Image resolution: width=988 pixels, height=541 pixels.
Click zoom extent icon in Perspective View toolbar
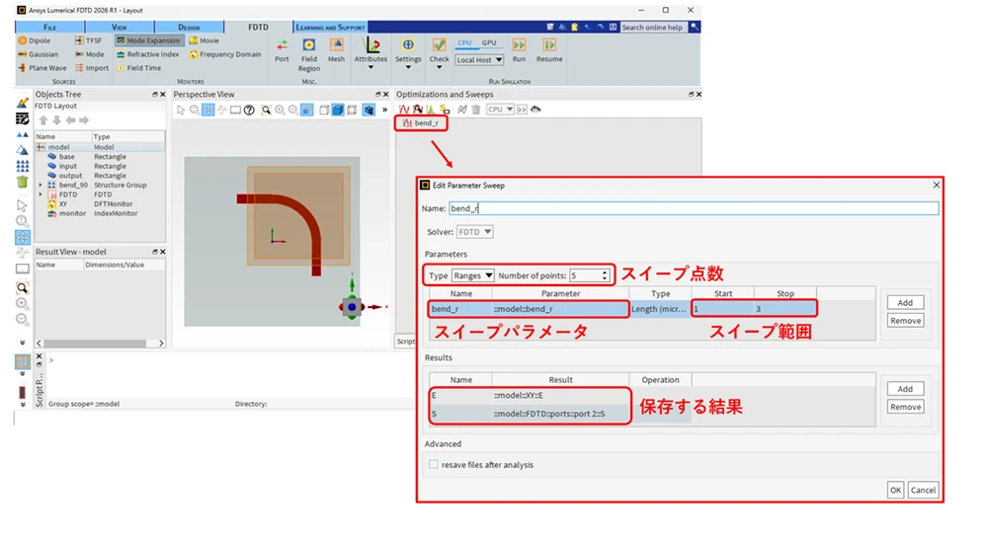click(x=267, y=110)
